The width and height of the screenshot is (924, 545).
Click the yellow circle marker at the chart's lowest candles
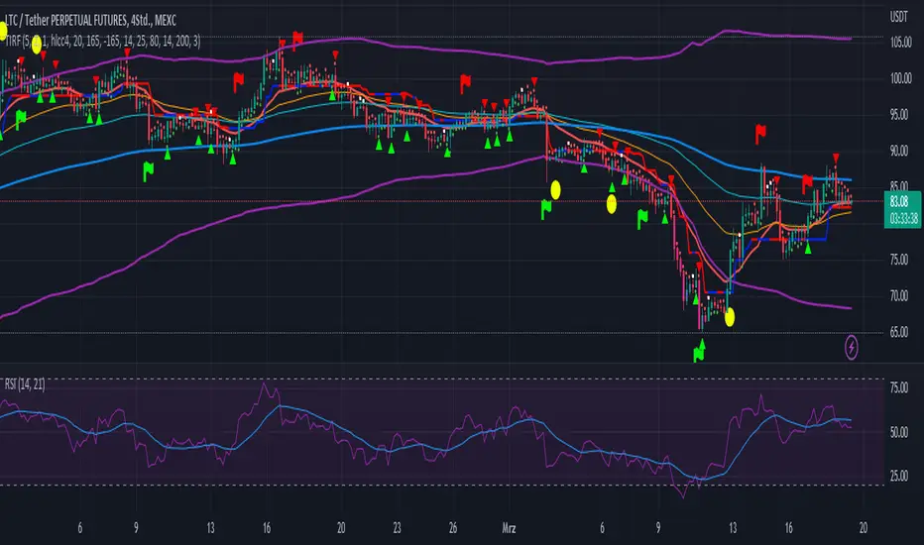730,318
